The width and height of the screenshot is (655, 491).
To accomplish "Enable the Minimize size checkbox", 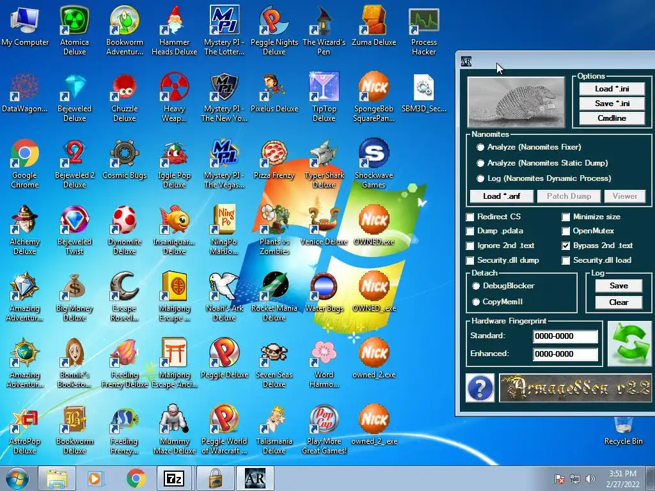I will (x=566, y=217).
